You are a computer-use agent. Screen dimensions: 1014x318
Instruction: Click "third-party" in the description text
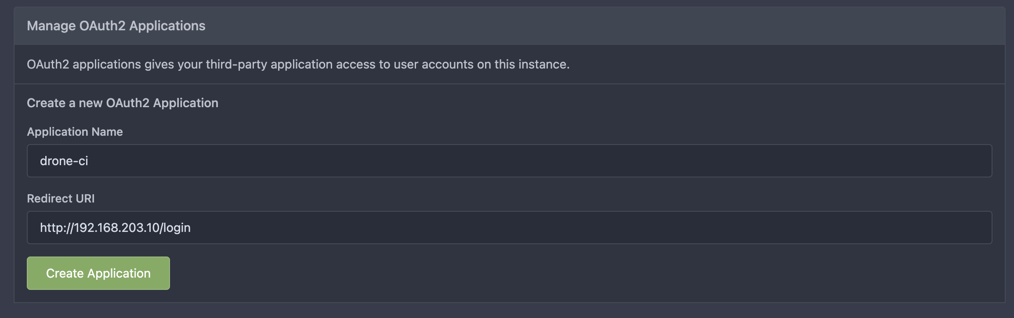(236, 64)
